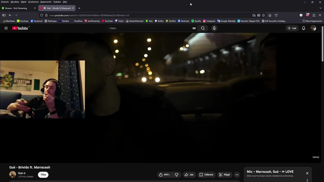
Task: Click the browser address bar URL
Action: [89, 15]
